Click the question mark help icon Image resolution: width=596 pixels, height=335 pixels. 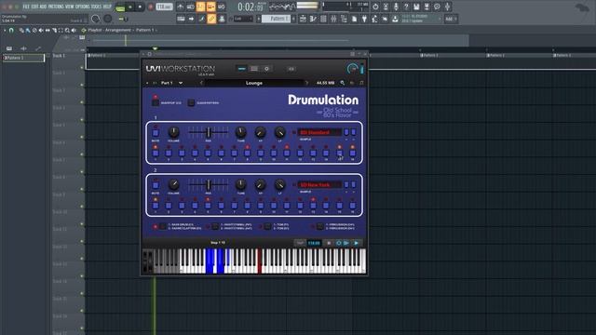406,7
